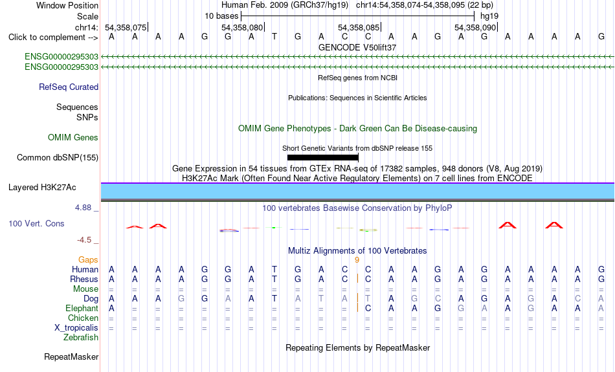
Task: Click the Sequences track label
Action: 77,107
